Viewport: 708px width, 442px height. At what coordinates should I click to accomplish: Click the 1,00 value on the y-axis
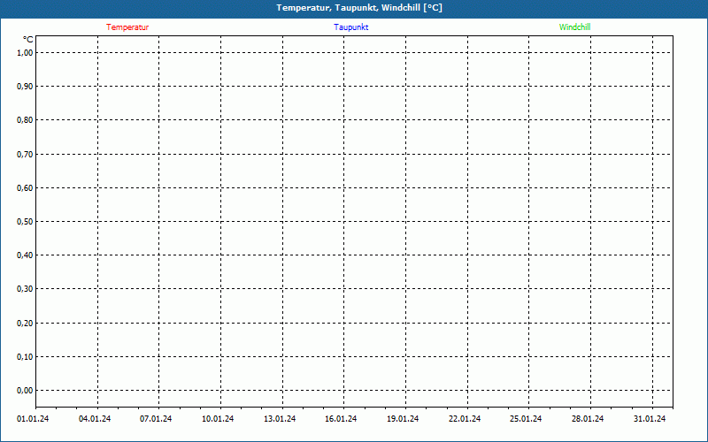coord(25,52)
